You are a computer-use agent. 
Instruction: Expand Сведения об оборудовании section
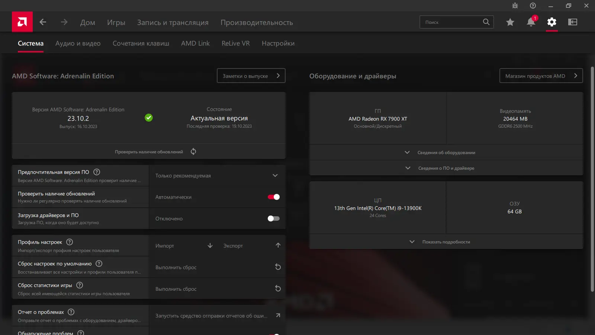[446, 153]
